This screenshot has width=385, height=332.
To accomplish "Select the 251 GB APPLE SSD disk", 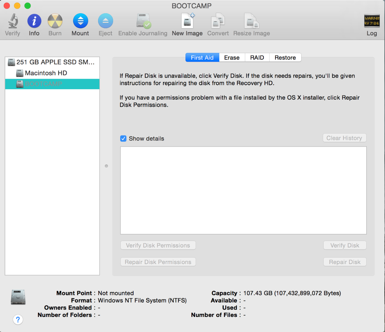I will pyautogui.click(x=52, y=62).
